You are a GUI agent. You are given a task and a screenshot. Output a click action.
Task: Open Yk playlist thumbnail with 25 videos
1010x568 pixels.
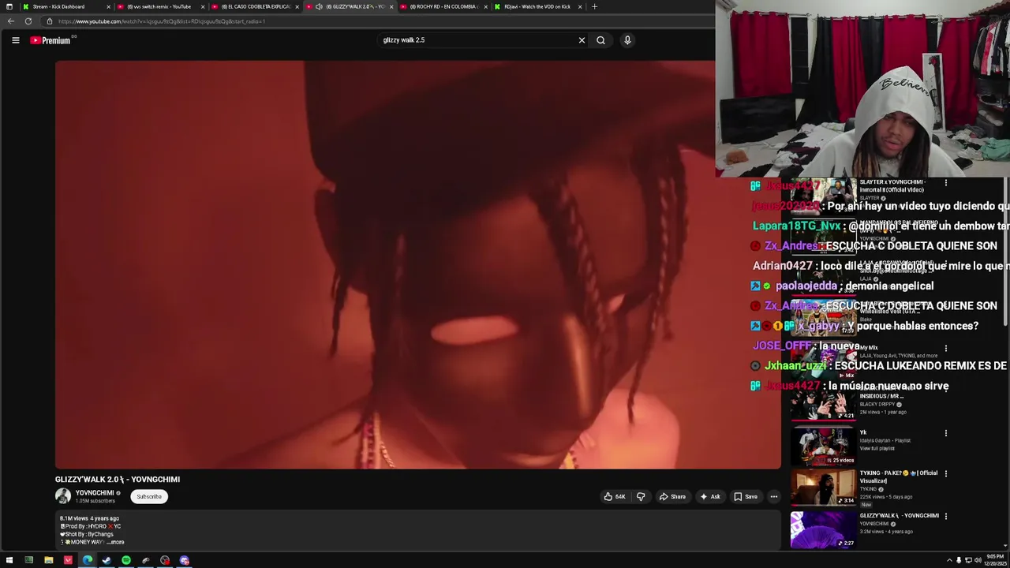click(x=823, y=447)
